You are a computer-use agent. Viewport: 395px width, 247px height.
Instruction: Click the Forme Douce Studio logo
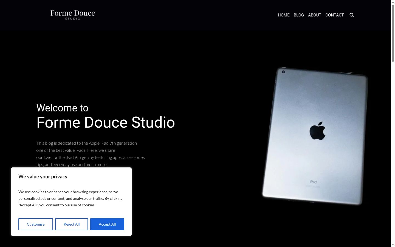73,15
